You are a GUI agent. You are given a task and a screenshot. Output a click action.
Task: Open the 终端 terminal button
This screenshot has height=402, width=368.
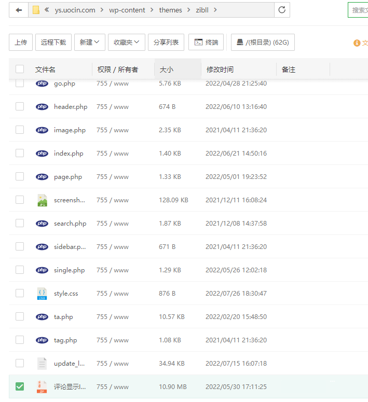pyautogui.click(x=206, y=43)
